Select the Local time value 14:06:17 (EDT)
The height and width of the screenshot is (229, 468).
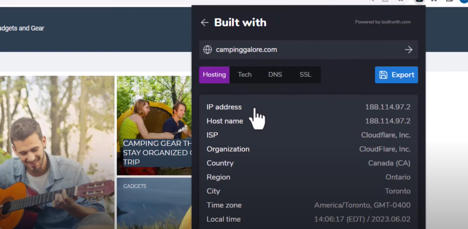[341, 219]
